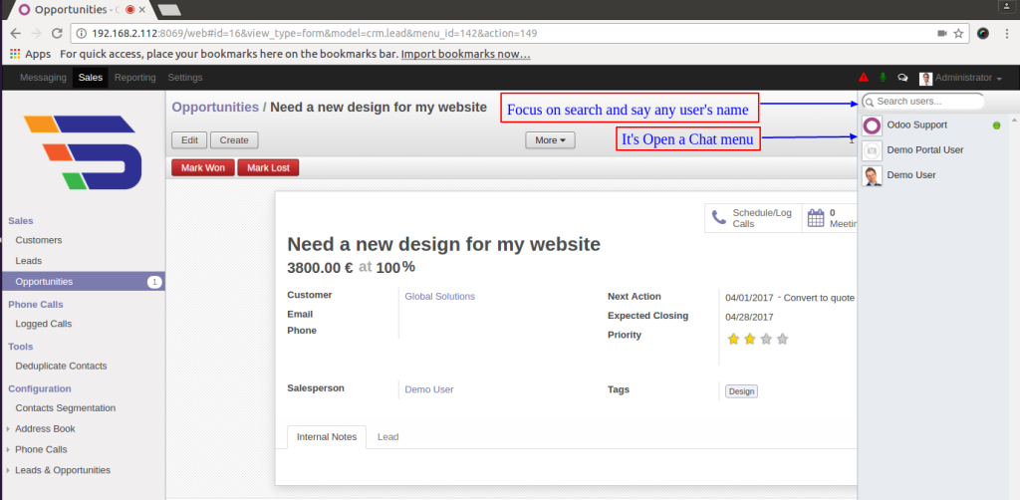The width and height of the screenshot is (1020, 500).
Task: Click the first priority star
Action: pyautogui.click(x=734, y=339)
